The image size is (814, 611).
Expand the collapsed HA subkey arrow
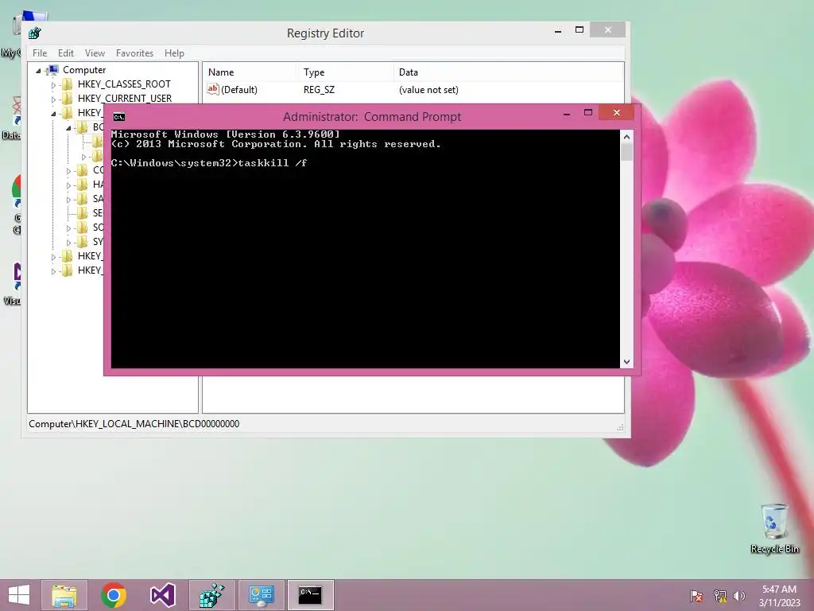(68, 185)
